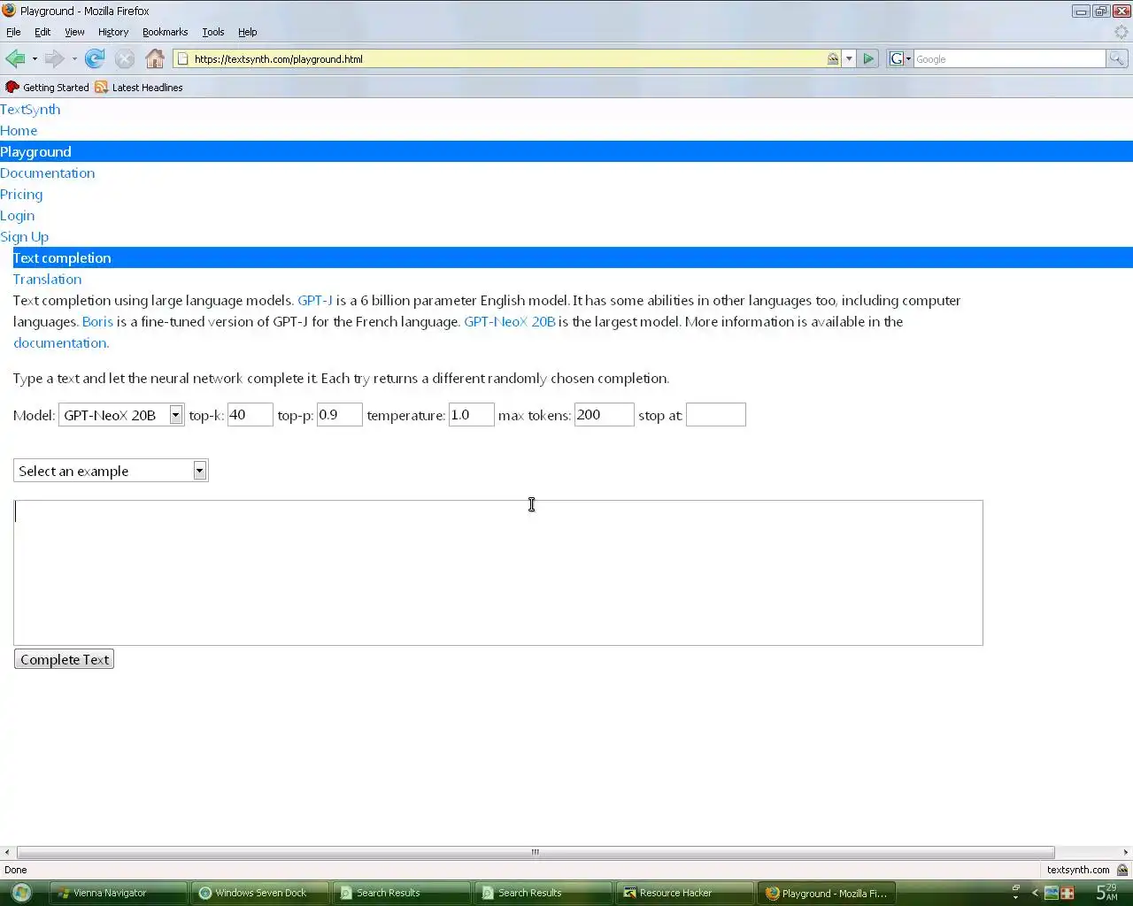This screenshot has width=1133, height=906.
Task: Open the Documentation navigation link
Action: point(48,173)
